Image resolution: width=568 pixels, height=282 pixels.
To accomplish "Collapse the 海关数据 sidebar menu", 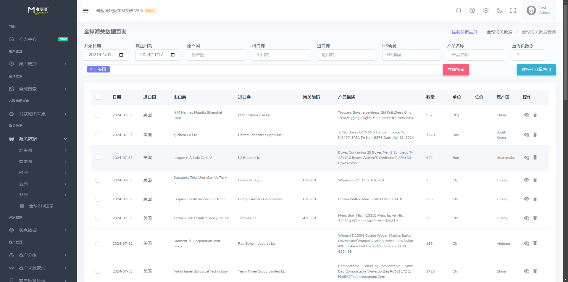I will click(x=38, y=138).
